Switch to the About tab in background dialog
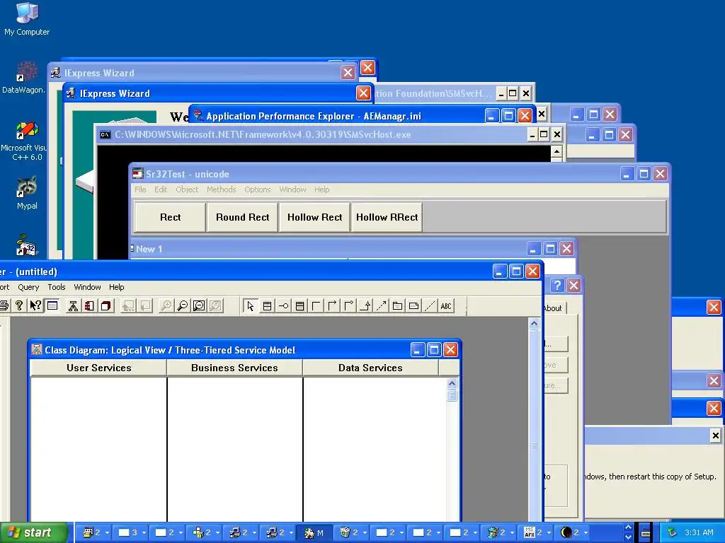The width and height of the screenshot is (725, 543). (553, 308)
